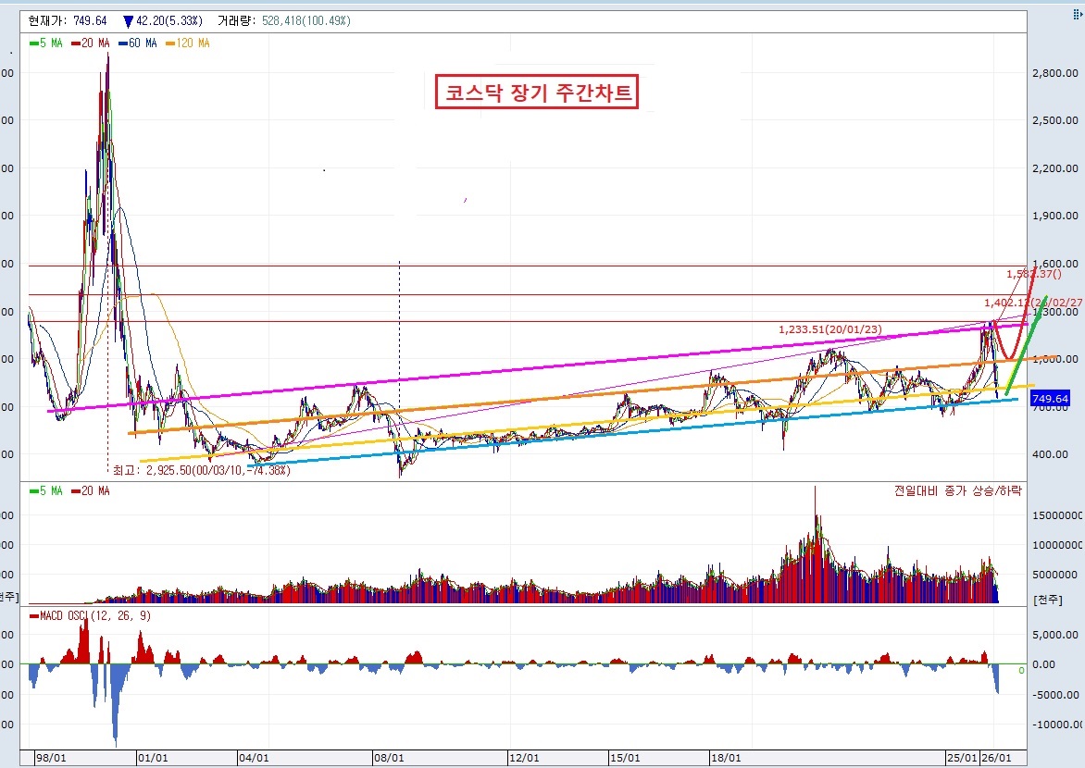Viewport: 1085px width, 768px height.
Task: Select the 08/01 date axis marker
Action: pyautogui.click(x=389, y=758)
